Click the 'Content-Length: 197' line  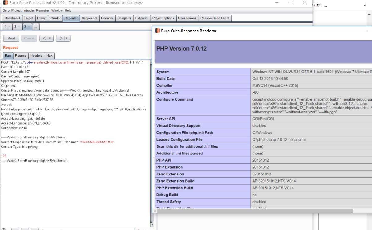click(x=15, y=72)
